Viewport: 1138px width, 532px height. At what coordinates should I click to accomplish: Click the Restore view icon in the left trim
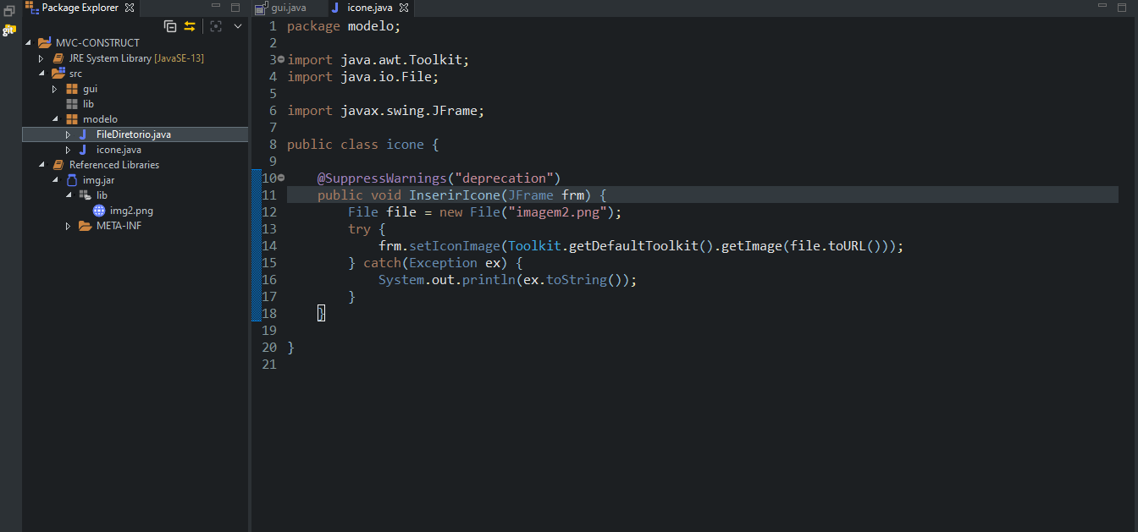[x=9, y=11]
